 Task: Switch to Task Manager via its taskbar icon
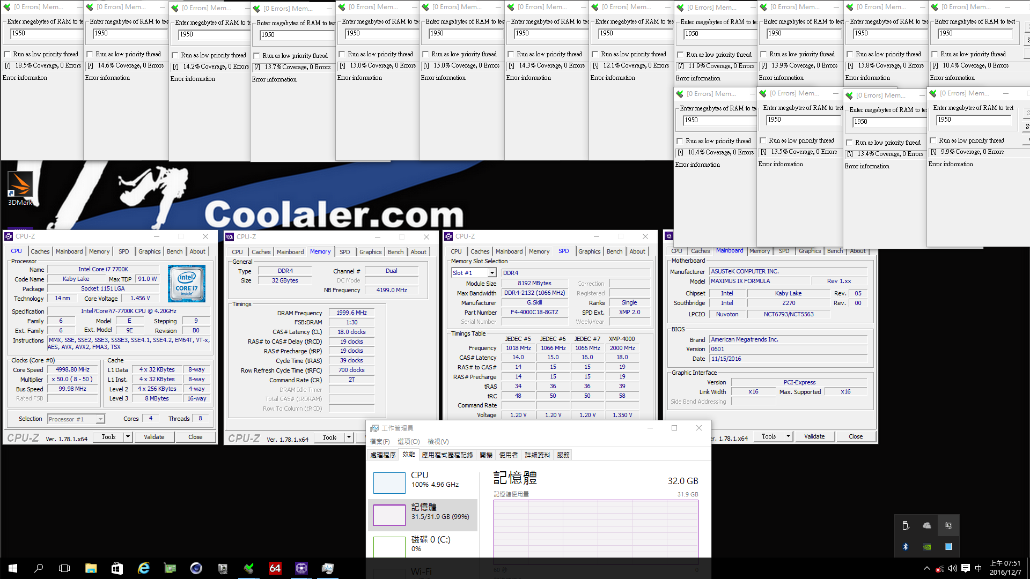pos(328,568)
